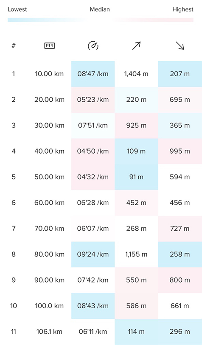Click the 91 m ascent cell

point(136,177)
